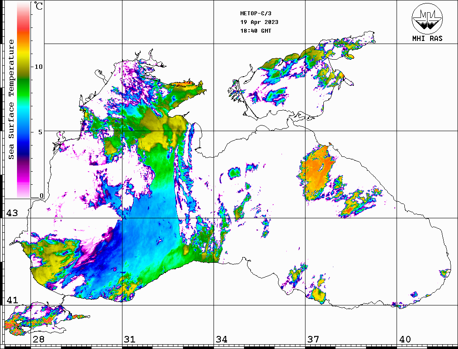Click the 'METOP-C/3' satellite label
This screenshot has width=458, height=349.
coord(256,14)
